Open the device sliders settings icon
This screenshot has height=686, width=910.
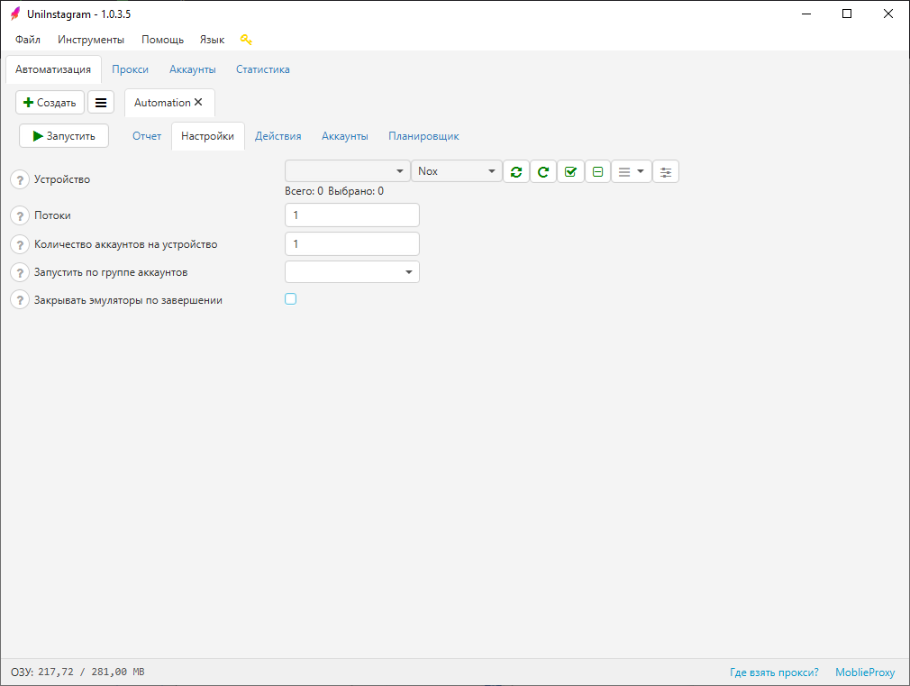click(x=666, y=171)
